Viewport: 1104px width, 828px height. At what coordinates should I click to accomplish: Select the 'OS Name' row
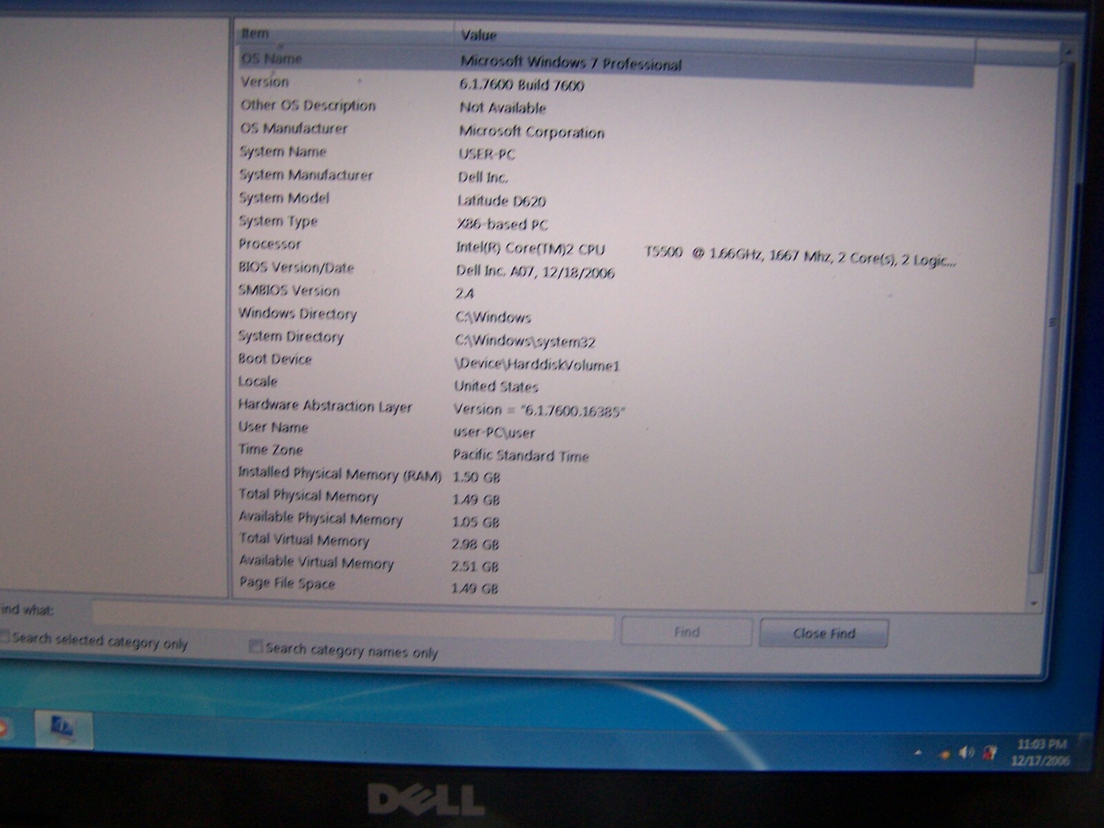271,59
